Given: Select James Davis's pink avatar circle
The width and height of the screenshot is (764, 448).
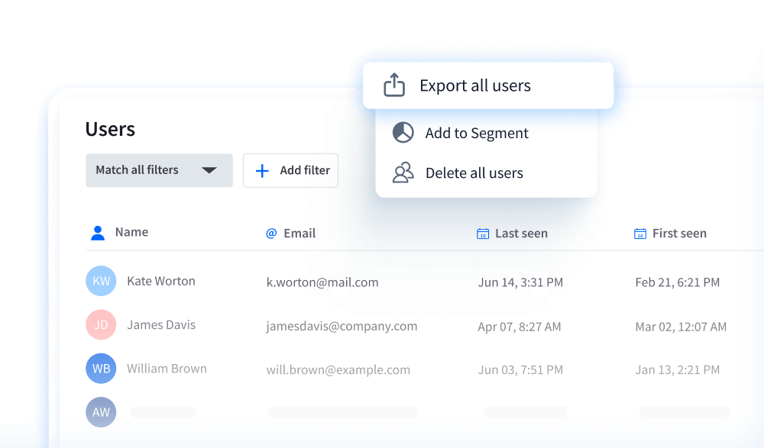Looking at the screenshot, I should 101,324.
